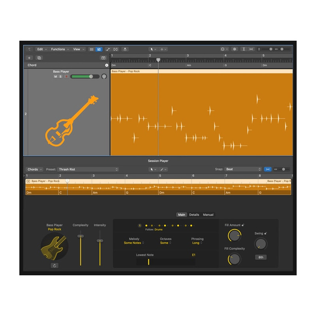The height and width of the screenshot is (316, 316).
Task: Click the Complexity slider handle
Action: coord(81,236)
